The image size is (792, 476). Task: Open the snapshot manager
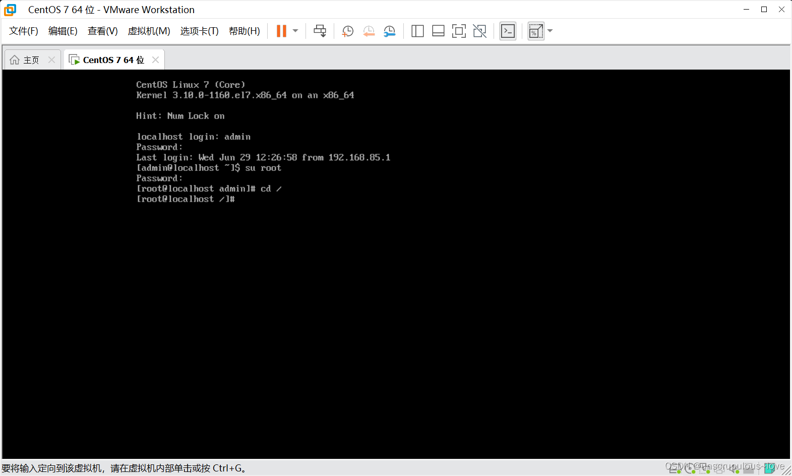point(390,31)
